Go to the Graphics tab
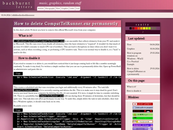 tap(65, 9)
